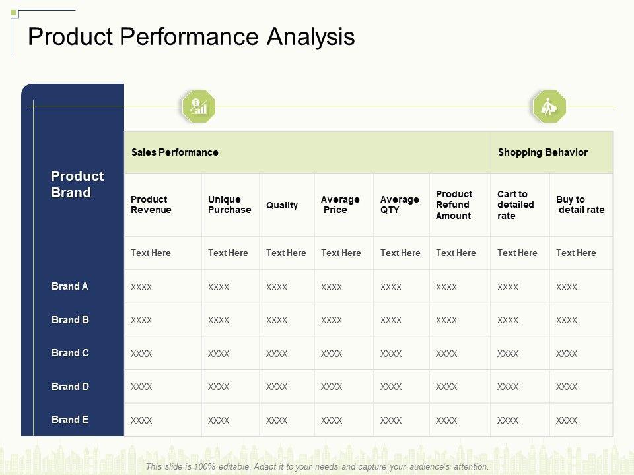The image size is (634, 475).
Task: Click the Sales Performance header cell
Action: pos(175,152)
